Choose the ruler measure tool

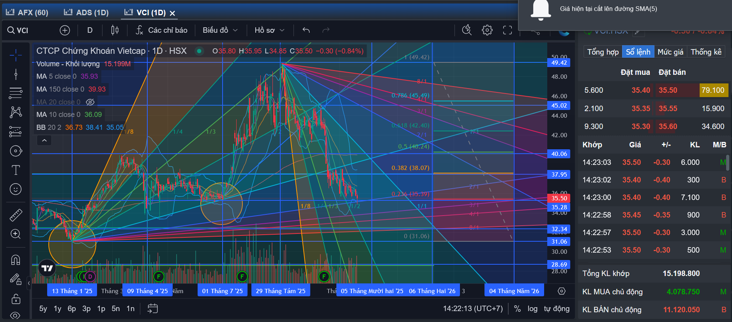point(16,215)
